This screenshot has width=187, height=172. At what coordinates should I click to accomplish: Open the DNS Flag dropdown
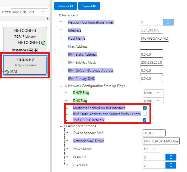(x=153, y=101)
